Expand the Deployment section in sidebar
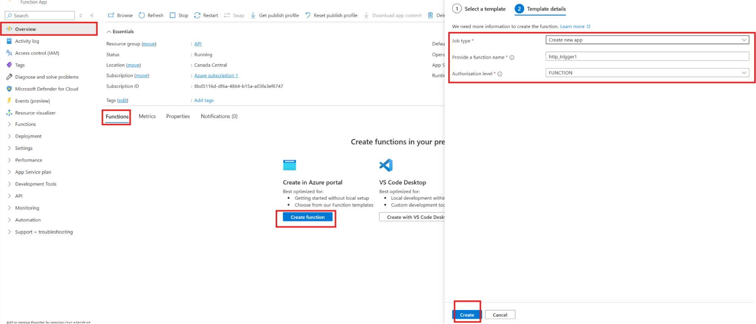The image size is (756, 324). coord(9,136)
